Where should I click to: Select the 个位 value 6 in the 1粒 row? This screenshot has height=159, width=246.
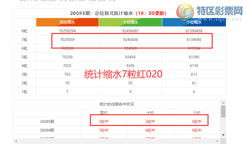click(x=194, y=92)
